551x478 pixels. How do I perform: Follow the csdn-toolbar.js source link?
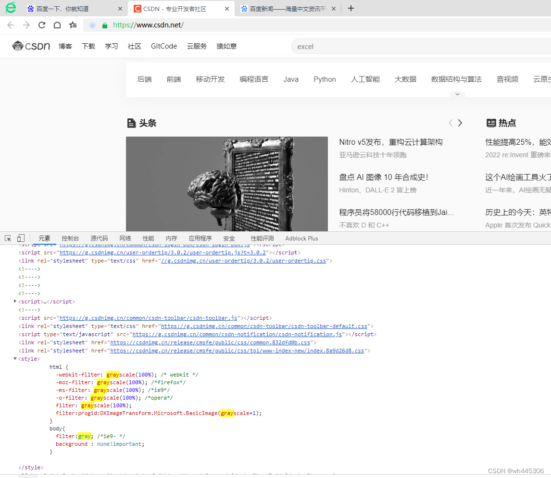point(148,318)
